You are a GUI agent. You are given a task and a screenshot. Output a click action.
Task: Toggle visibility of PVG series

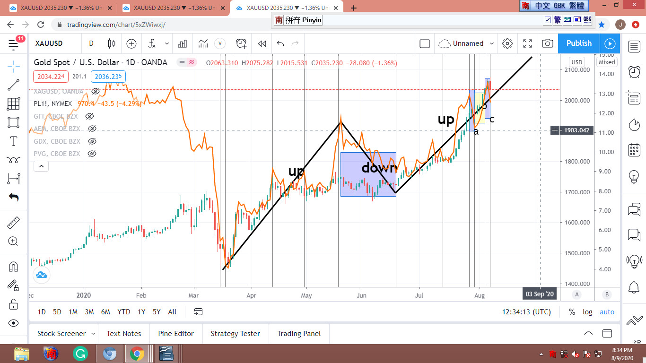point(92,154)
